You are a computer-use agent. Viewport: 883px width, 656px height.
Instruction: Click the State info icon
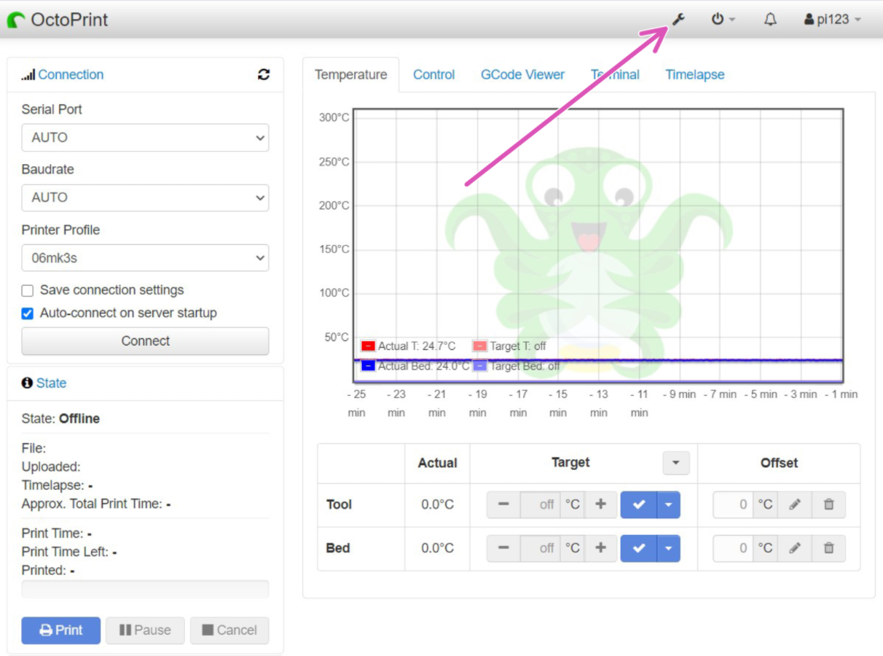click(x=27, y=383)
